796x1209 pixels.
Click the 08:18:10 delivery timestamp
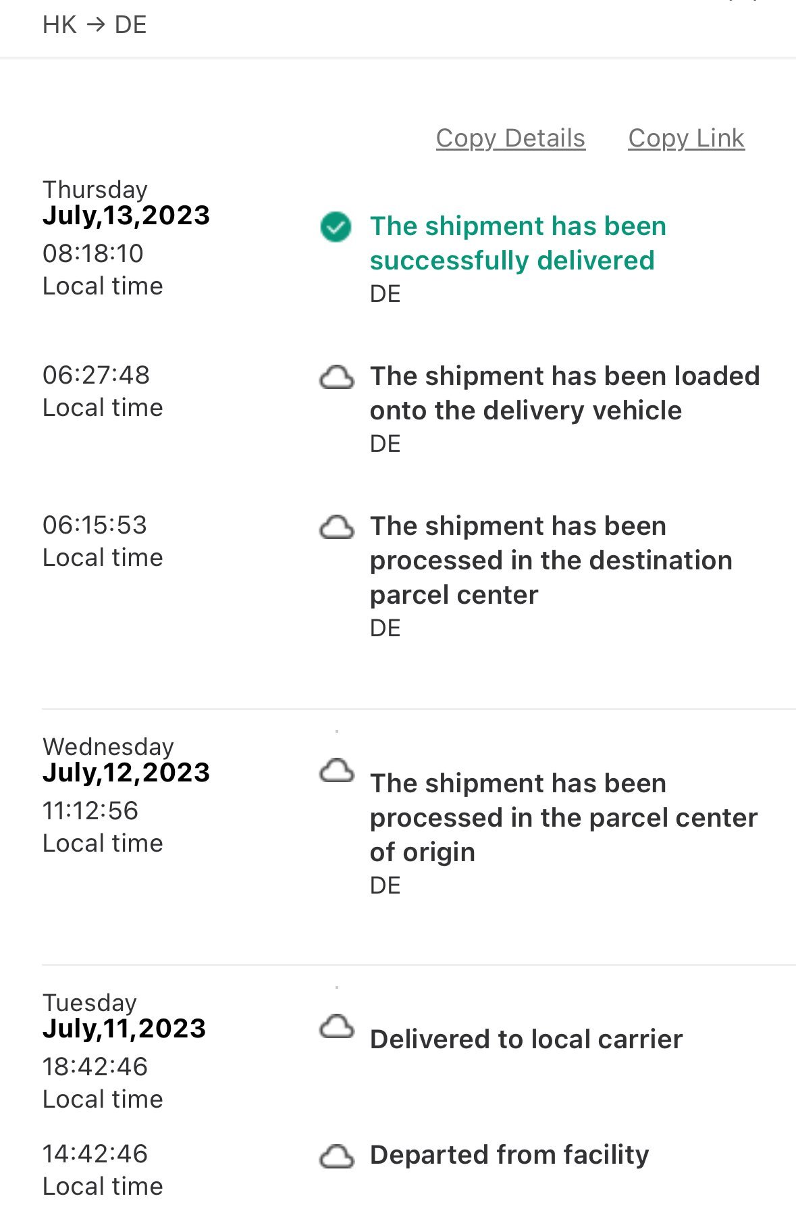pos(93,254)
